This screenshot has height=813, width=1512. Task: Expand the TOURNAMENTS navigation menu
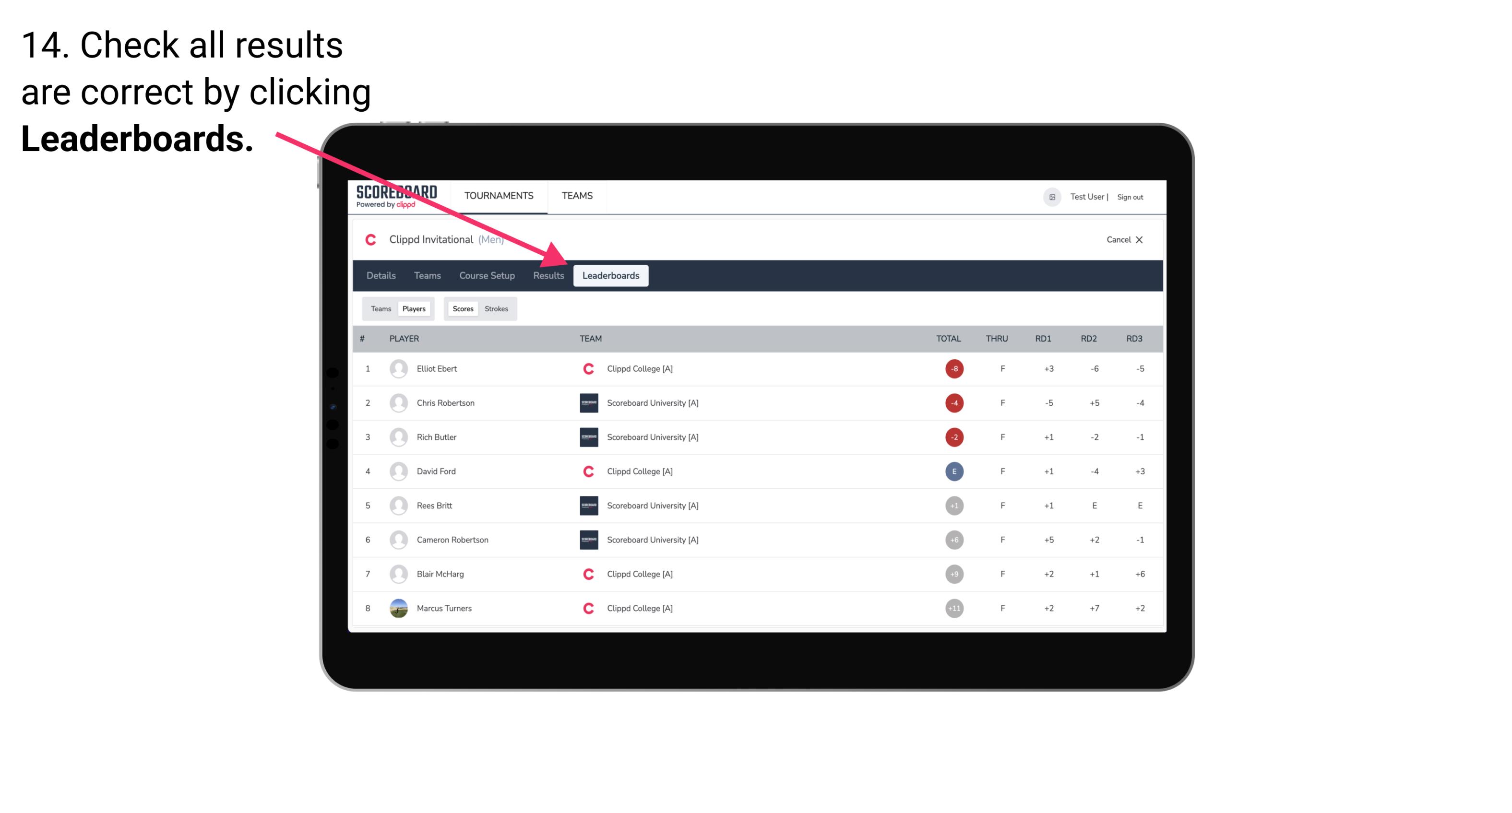coord(499,195)
